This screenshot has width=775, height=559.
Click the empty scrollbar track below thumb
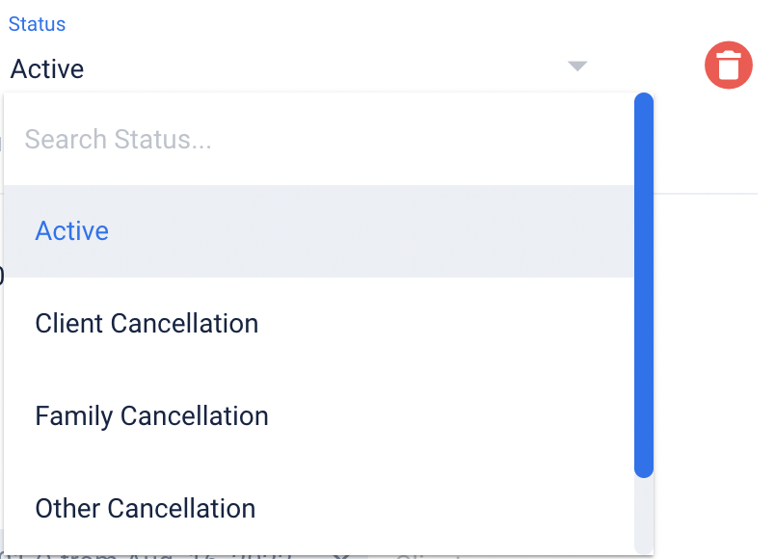click(x=644, y=516)
